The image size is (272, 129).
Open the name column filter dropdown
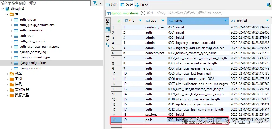pos(225,21)
